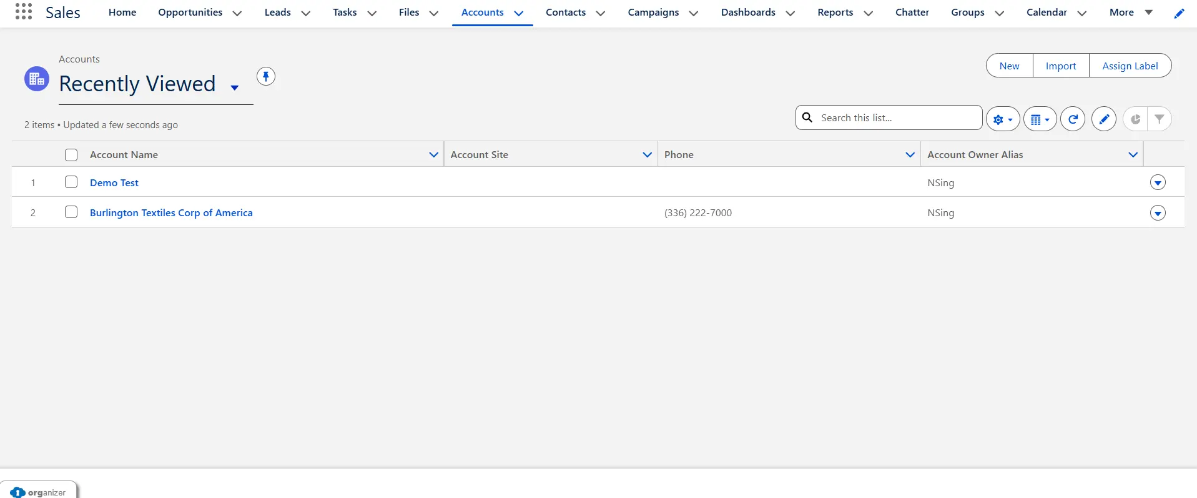
Task: Go to the Reports tab
Action: click(835, 12)
